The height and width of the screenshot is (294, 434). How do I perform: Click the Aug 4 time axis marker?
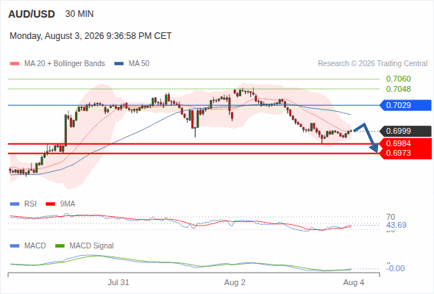[x=354, y=282]
